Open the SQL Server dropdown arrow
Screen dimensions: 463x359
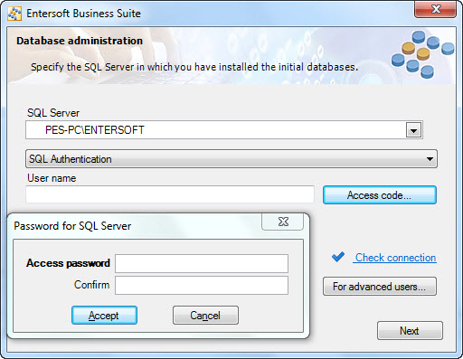click(413, 130)
